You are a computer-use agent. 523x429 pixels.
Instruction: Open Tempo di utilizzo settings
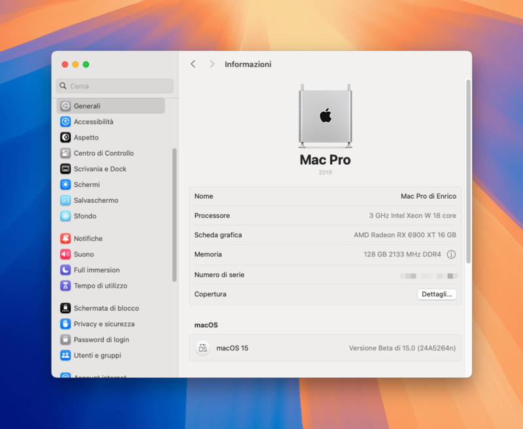tap(100, 286)
